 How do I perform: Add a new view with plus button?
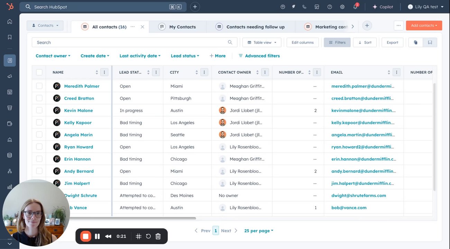click(x=367, y=25)
